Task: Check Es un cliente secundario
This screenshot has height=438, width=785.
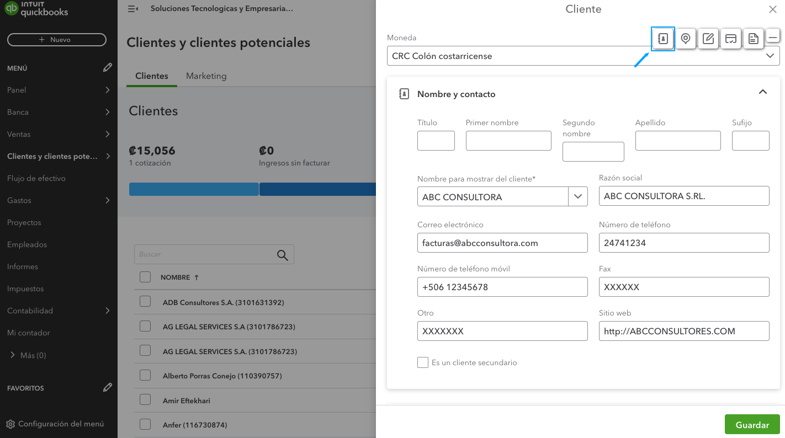Action: (423, 362)
